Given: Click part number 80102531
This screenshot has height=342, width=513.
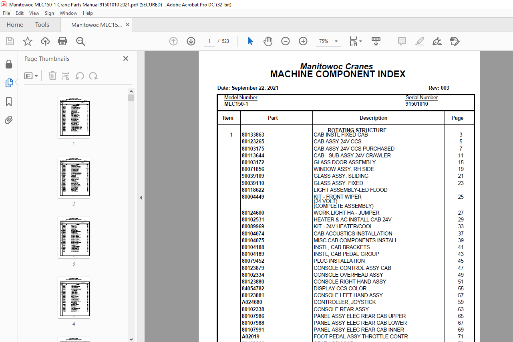Looking at the screenshot, I should [x=253, y=219].
